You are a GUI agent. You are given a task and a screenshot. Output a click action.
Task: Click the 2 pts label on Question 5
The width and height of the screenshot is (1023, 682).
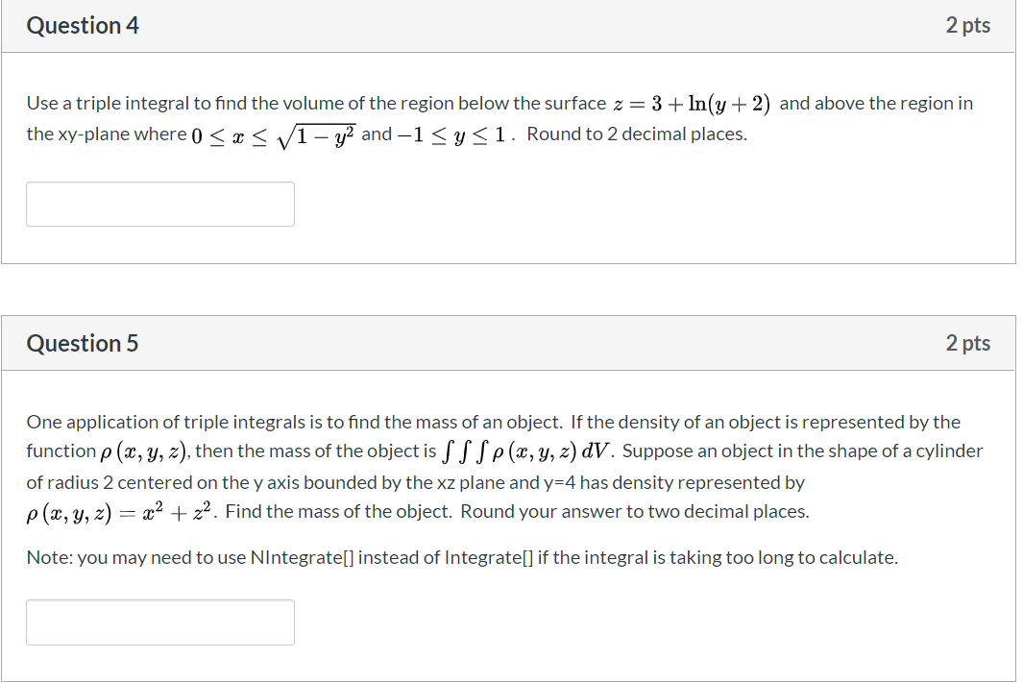pos(968,343)
